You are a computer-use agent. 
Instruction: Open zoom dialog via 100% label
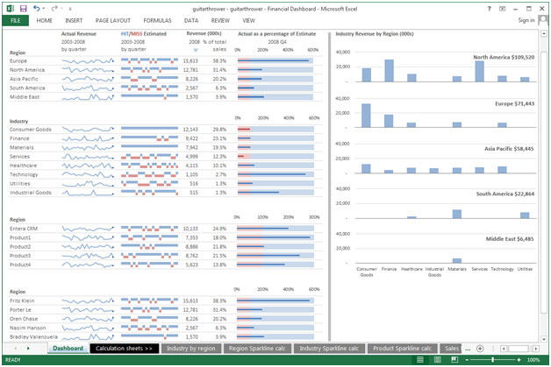tap(533, 360)
